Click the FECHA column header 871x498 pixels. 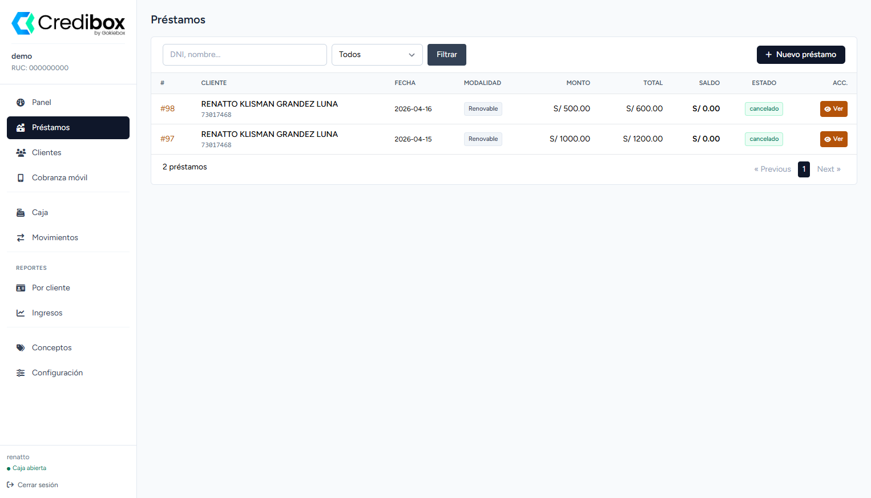click(405, 83)
